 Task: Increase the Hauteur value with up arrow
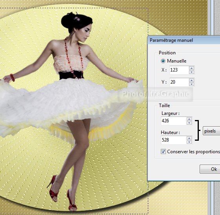(189, 138)
